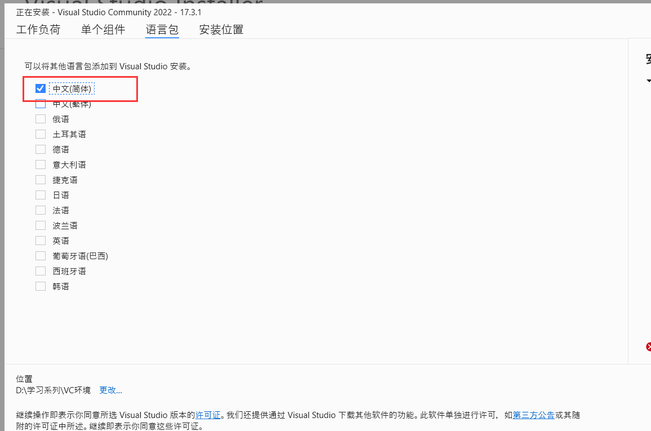Check the 法语 language pack
The image size is (651, 431).
pos(41,211)
